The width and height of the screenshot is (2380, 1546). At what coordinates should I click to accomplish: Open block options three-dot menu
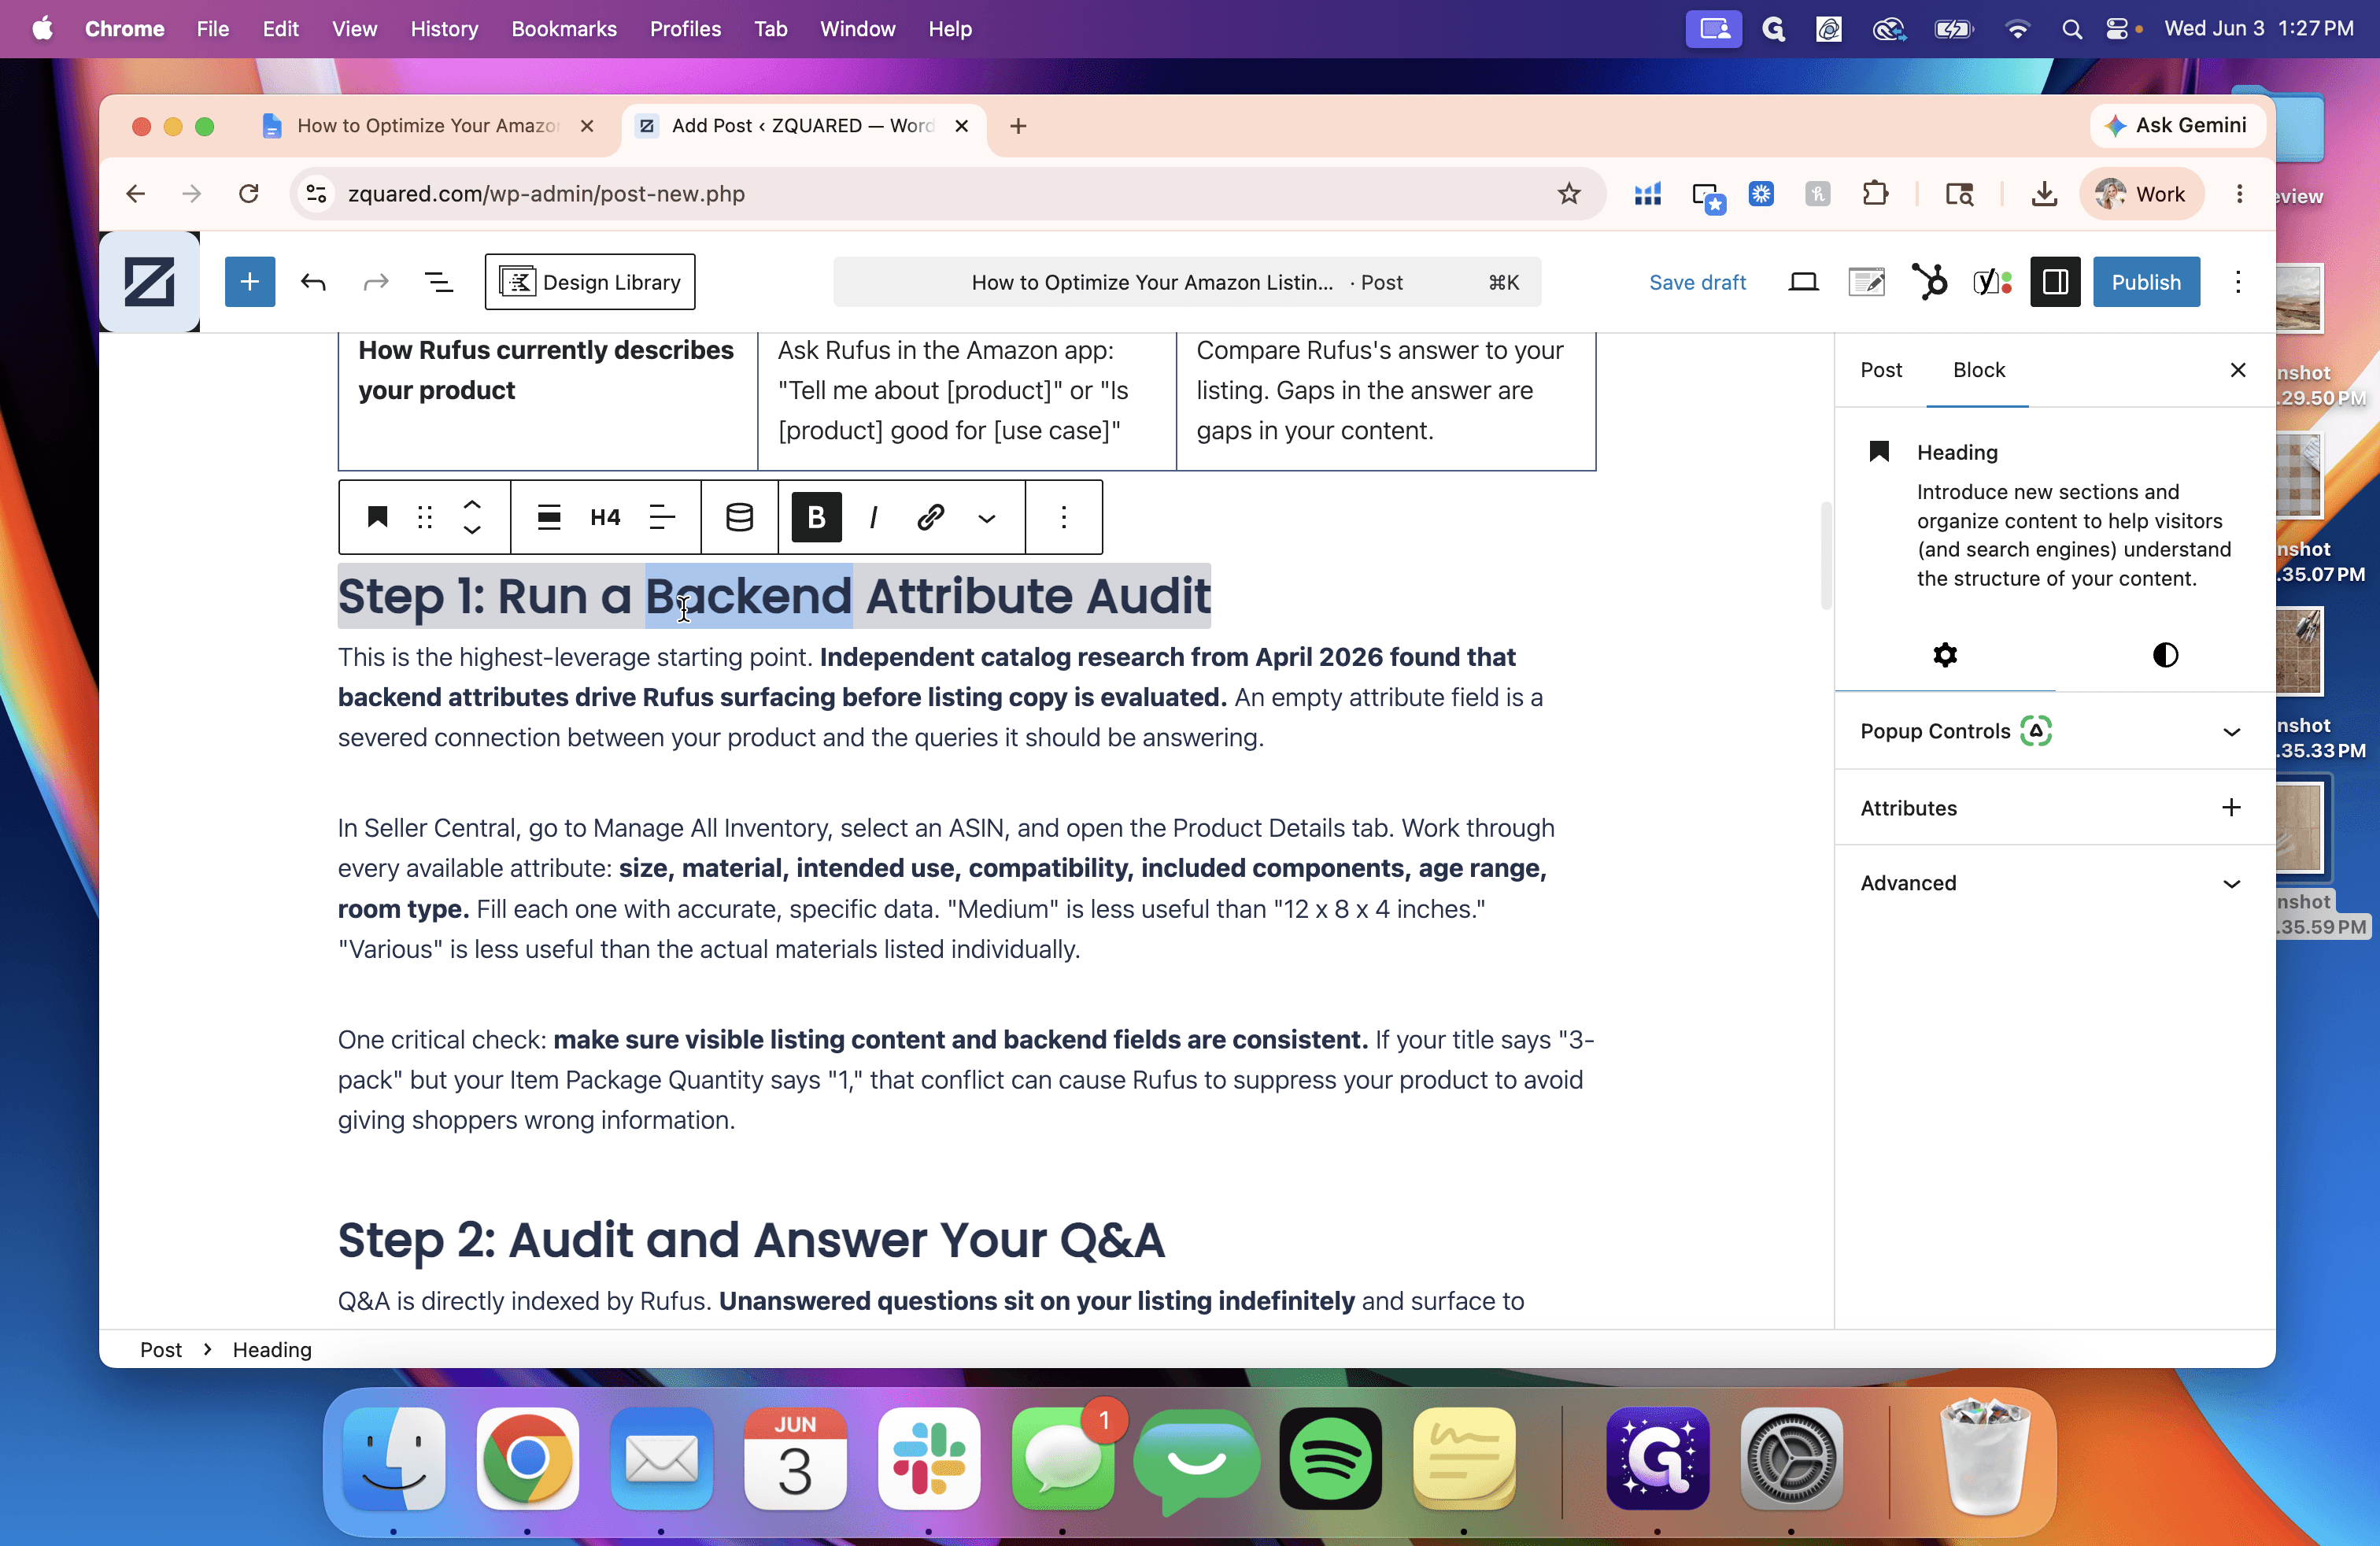pos(1064,517)
